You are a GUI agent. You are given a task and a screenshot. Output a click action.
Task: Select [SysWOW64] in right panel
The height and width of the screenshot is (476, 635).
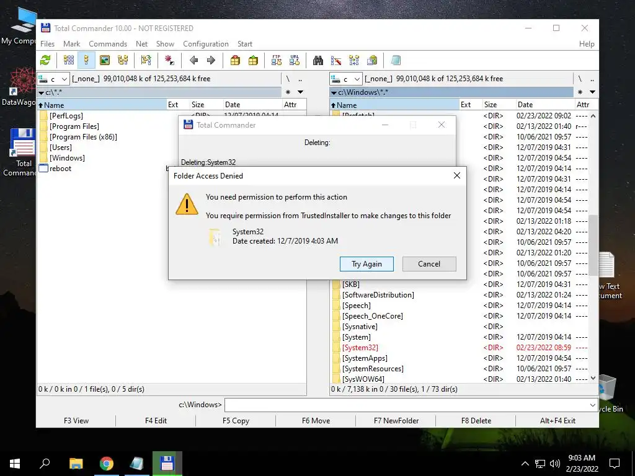click(x=363, y=379)
